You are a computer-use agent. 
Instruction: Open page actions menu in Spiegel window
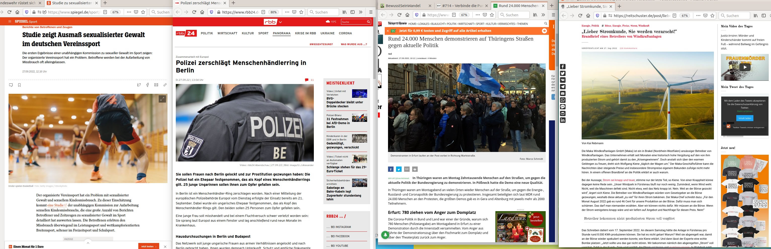[x=129, y=12]
